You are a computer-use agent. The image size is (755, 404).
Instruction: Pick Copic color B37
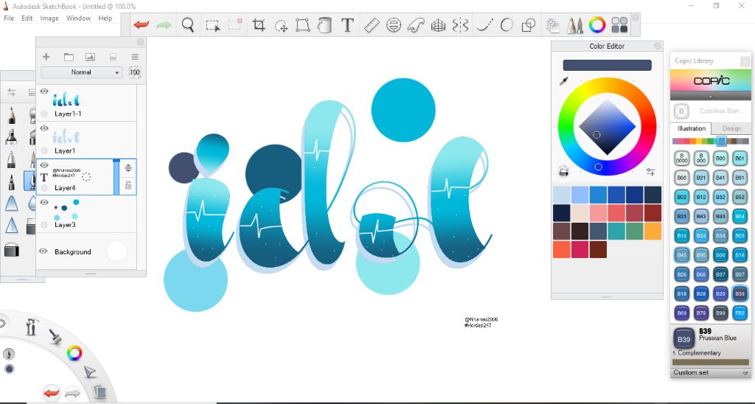tap(720, 274)
